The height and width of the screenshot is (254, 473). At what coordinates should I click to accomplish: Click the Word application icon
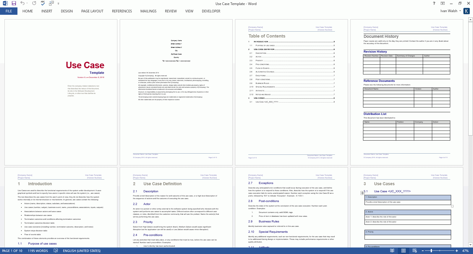click(x=5, y=3)
